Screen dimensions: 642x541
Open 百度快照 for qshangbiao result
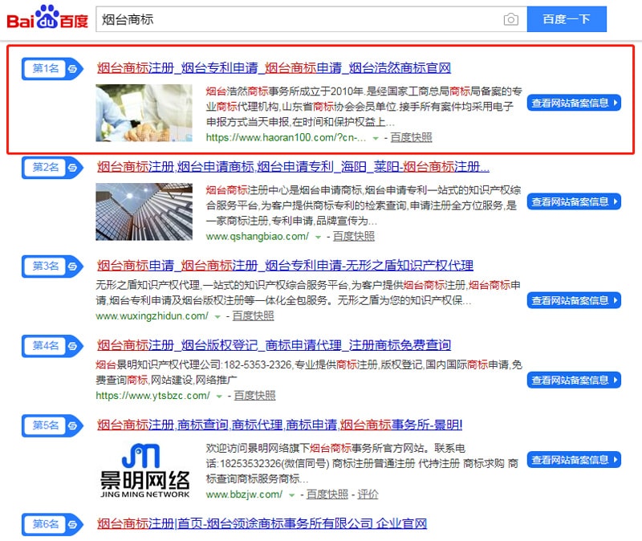[354, 236]
